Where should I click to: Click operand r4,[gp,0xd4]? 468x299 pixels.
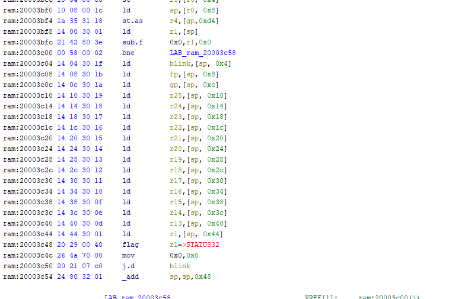tap(194, 21)
